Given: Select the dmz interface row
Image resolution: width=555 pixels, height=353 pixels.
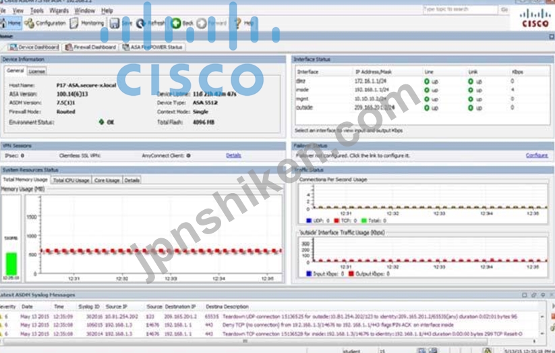Looking at the screenshot, I should point(422,81).
